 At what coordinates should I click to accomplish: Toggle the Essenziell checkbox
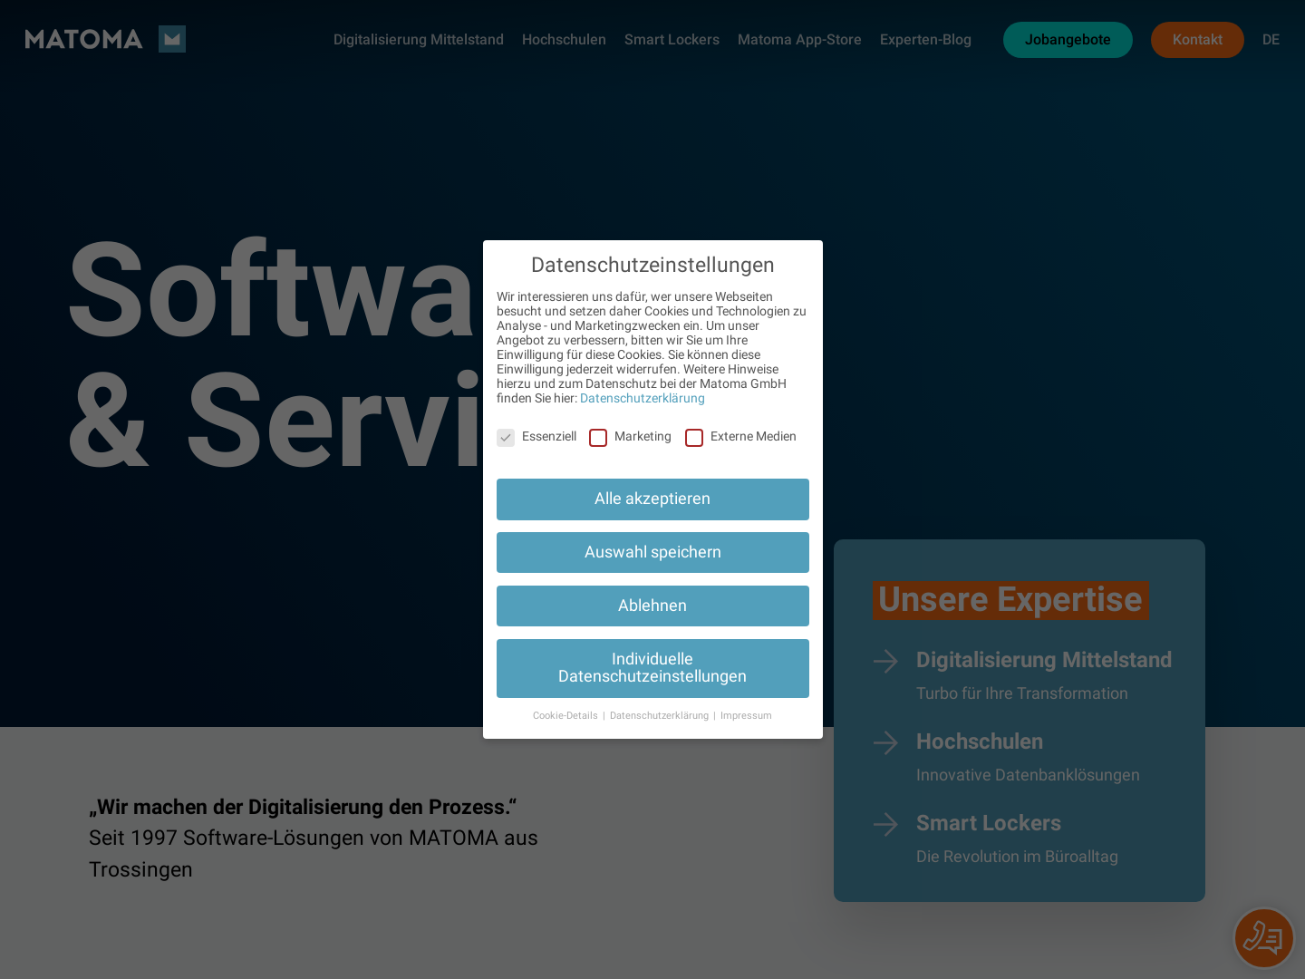506,438
